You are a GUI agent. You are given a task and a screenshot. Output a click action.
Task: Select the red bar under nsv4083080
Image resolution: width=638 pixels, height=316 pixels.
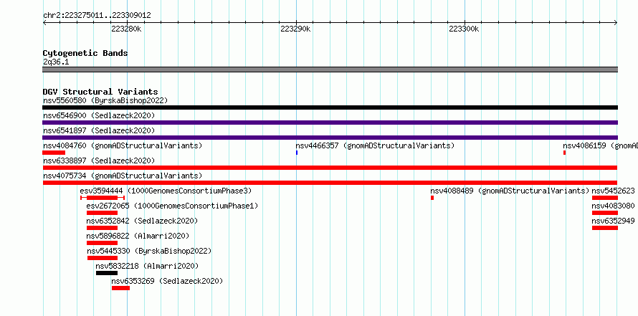604,213
